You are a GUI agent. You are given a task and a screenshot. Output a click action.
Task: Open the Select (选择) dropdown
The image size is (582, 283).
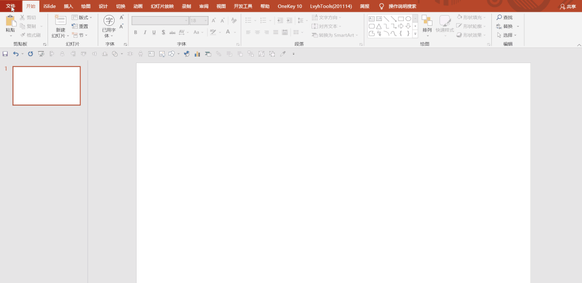(x=506, y=35)
